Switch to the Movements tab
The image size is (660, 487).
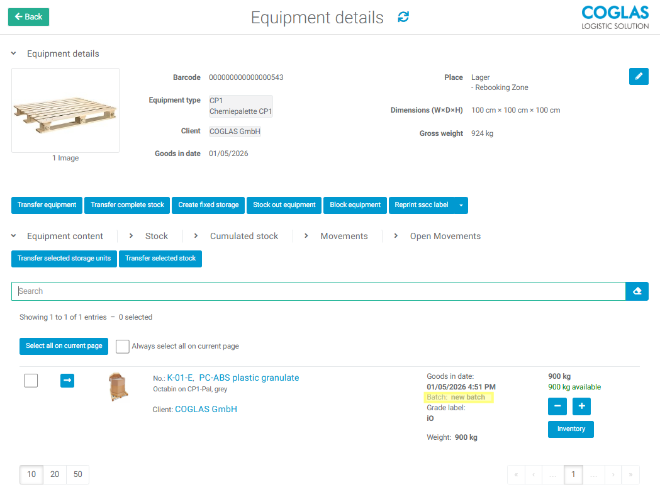point(344,236)
